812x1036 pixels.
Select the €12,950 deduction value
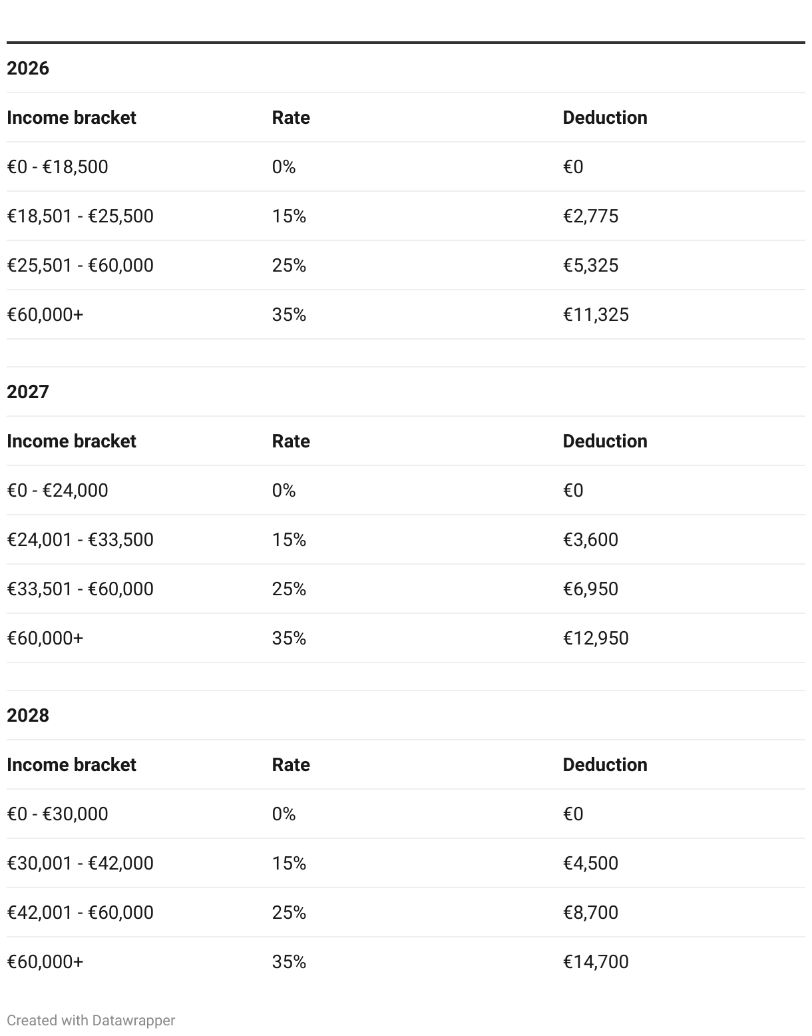[596, 638]
